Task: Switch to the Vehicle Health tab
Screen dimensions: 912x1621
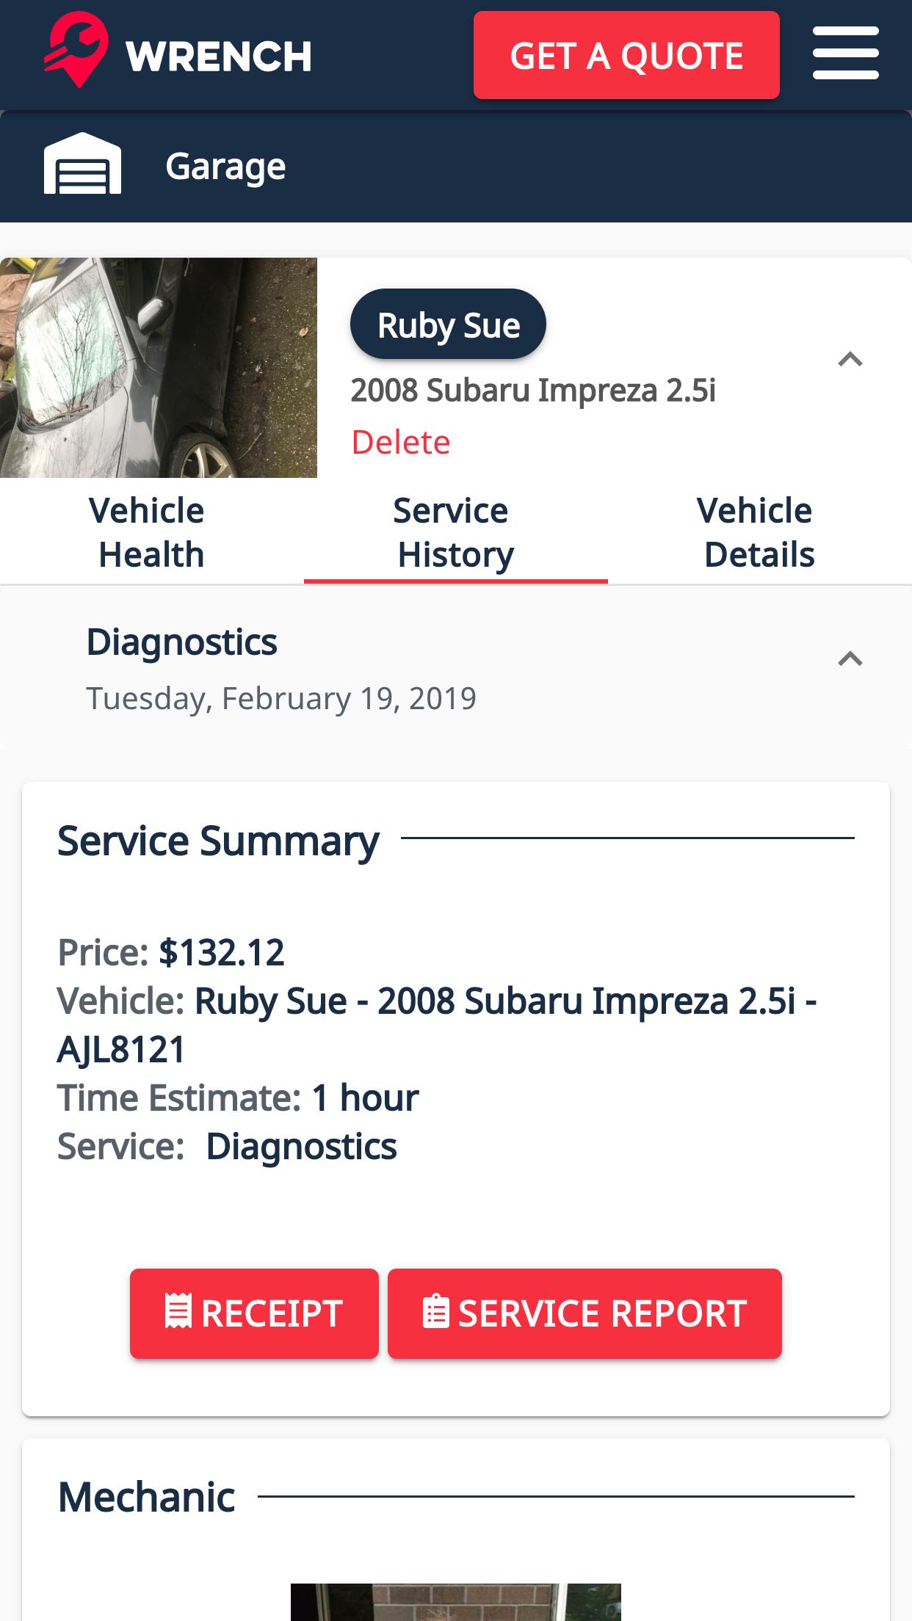Action: [151, 532]
